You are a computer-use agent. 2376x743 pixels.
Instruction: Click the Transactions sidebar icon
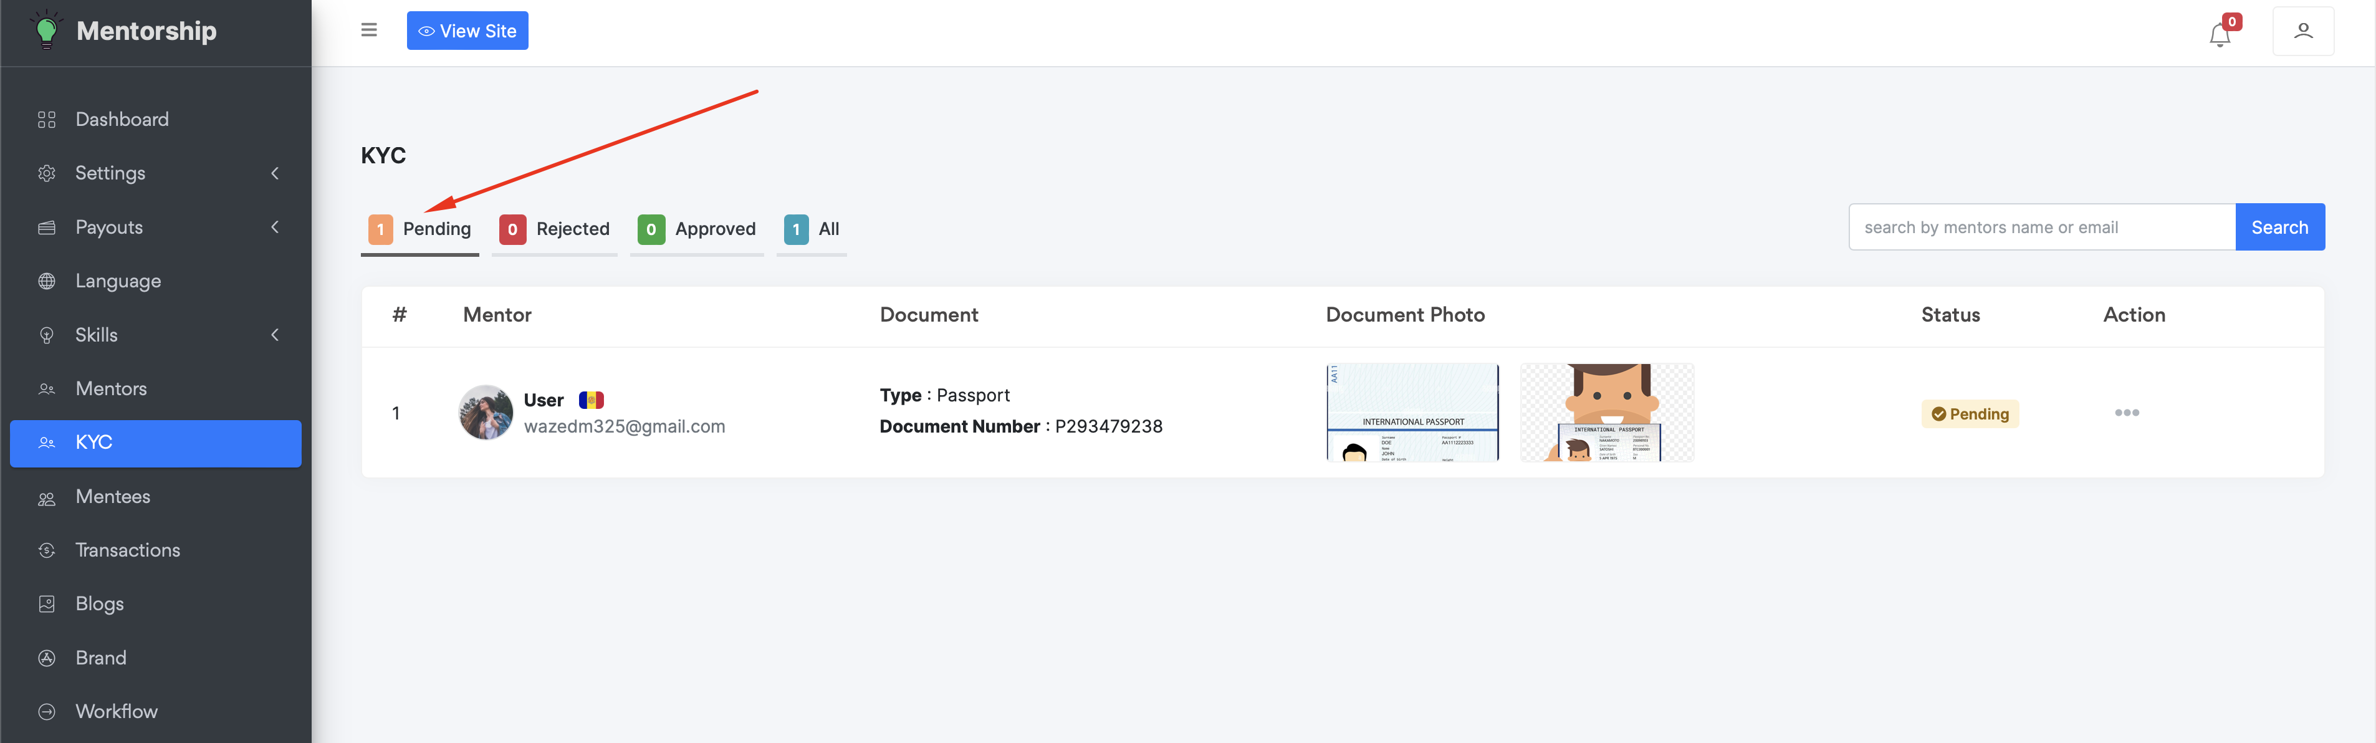(47, 550)
